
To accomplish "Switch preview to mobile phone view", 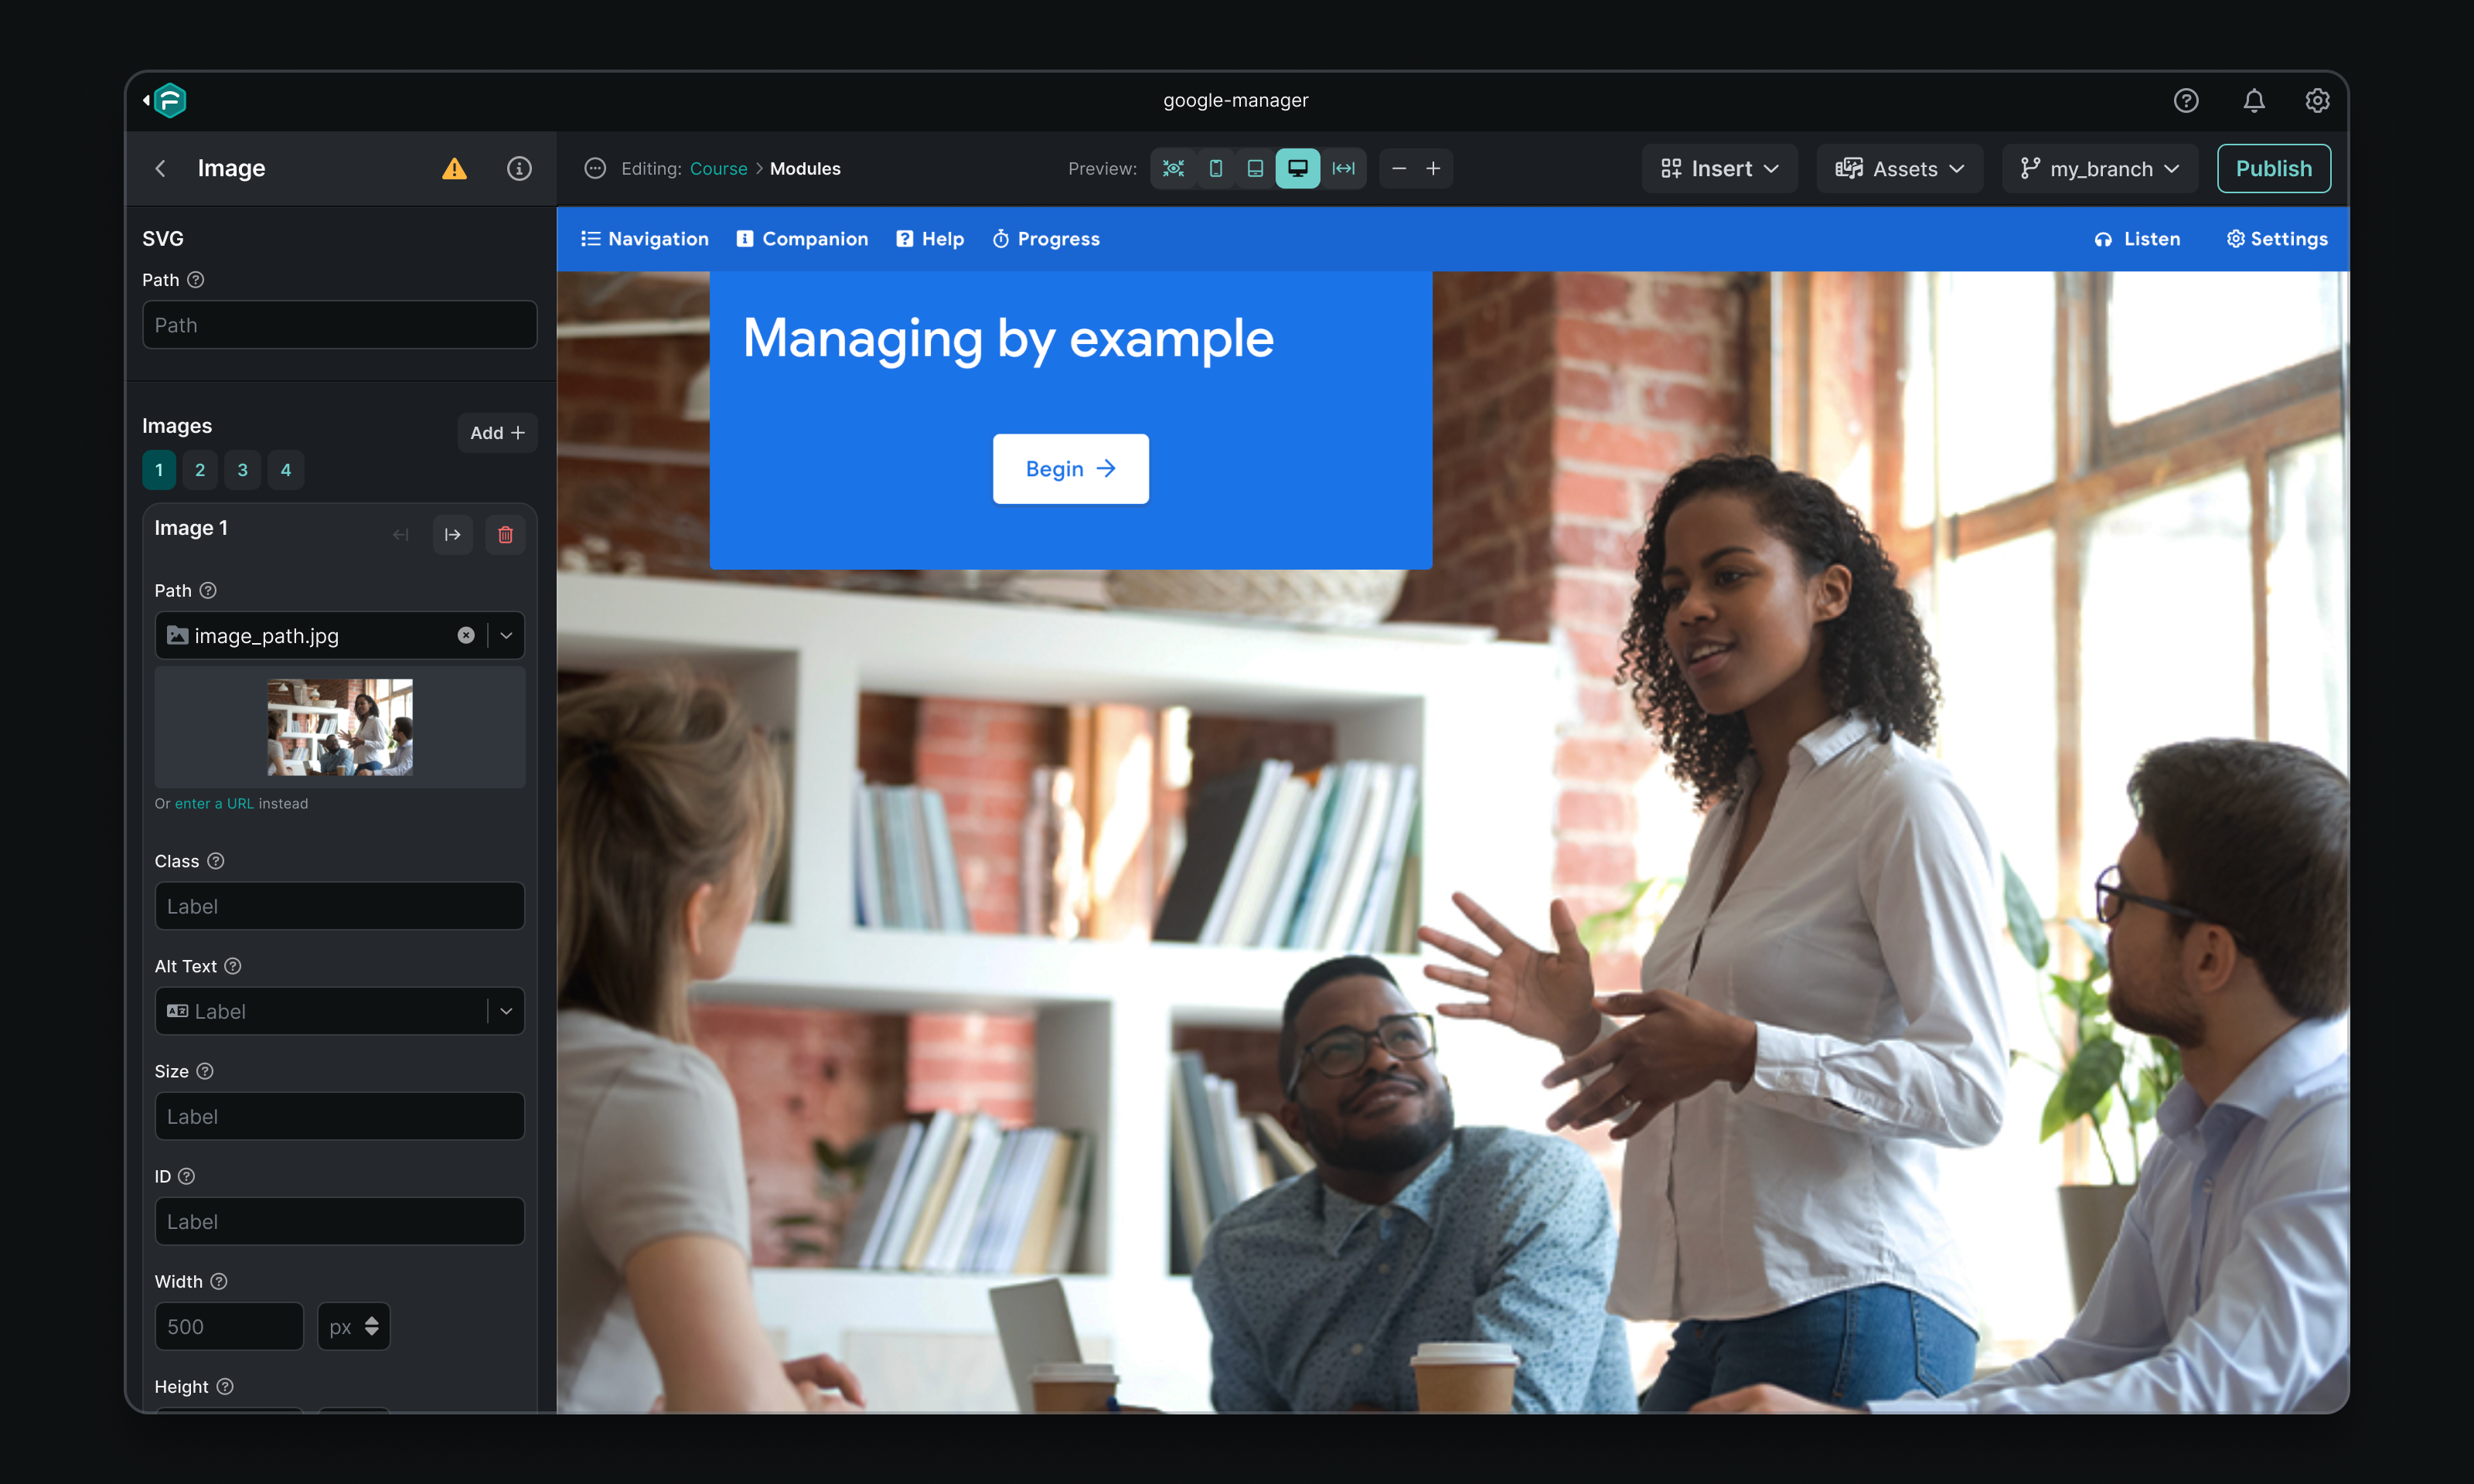I will tap(1215, 168).
